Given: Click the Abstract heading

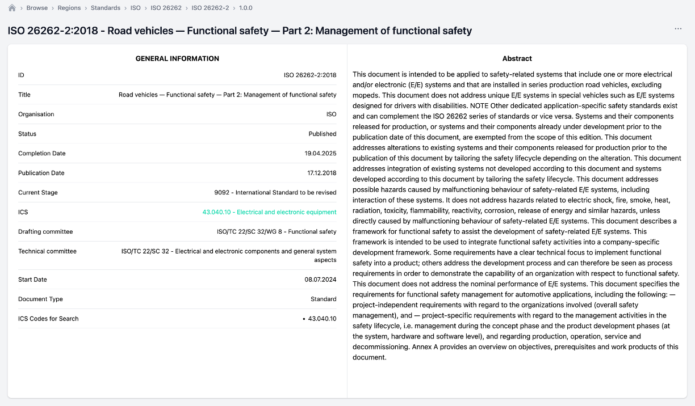Looking at the screenshot, I should tap(517, 58).
